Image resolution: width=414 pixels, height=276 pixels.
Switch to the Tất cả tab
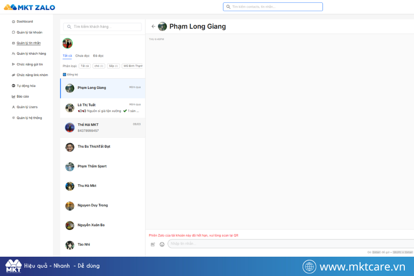click(x=67, y=56)
